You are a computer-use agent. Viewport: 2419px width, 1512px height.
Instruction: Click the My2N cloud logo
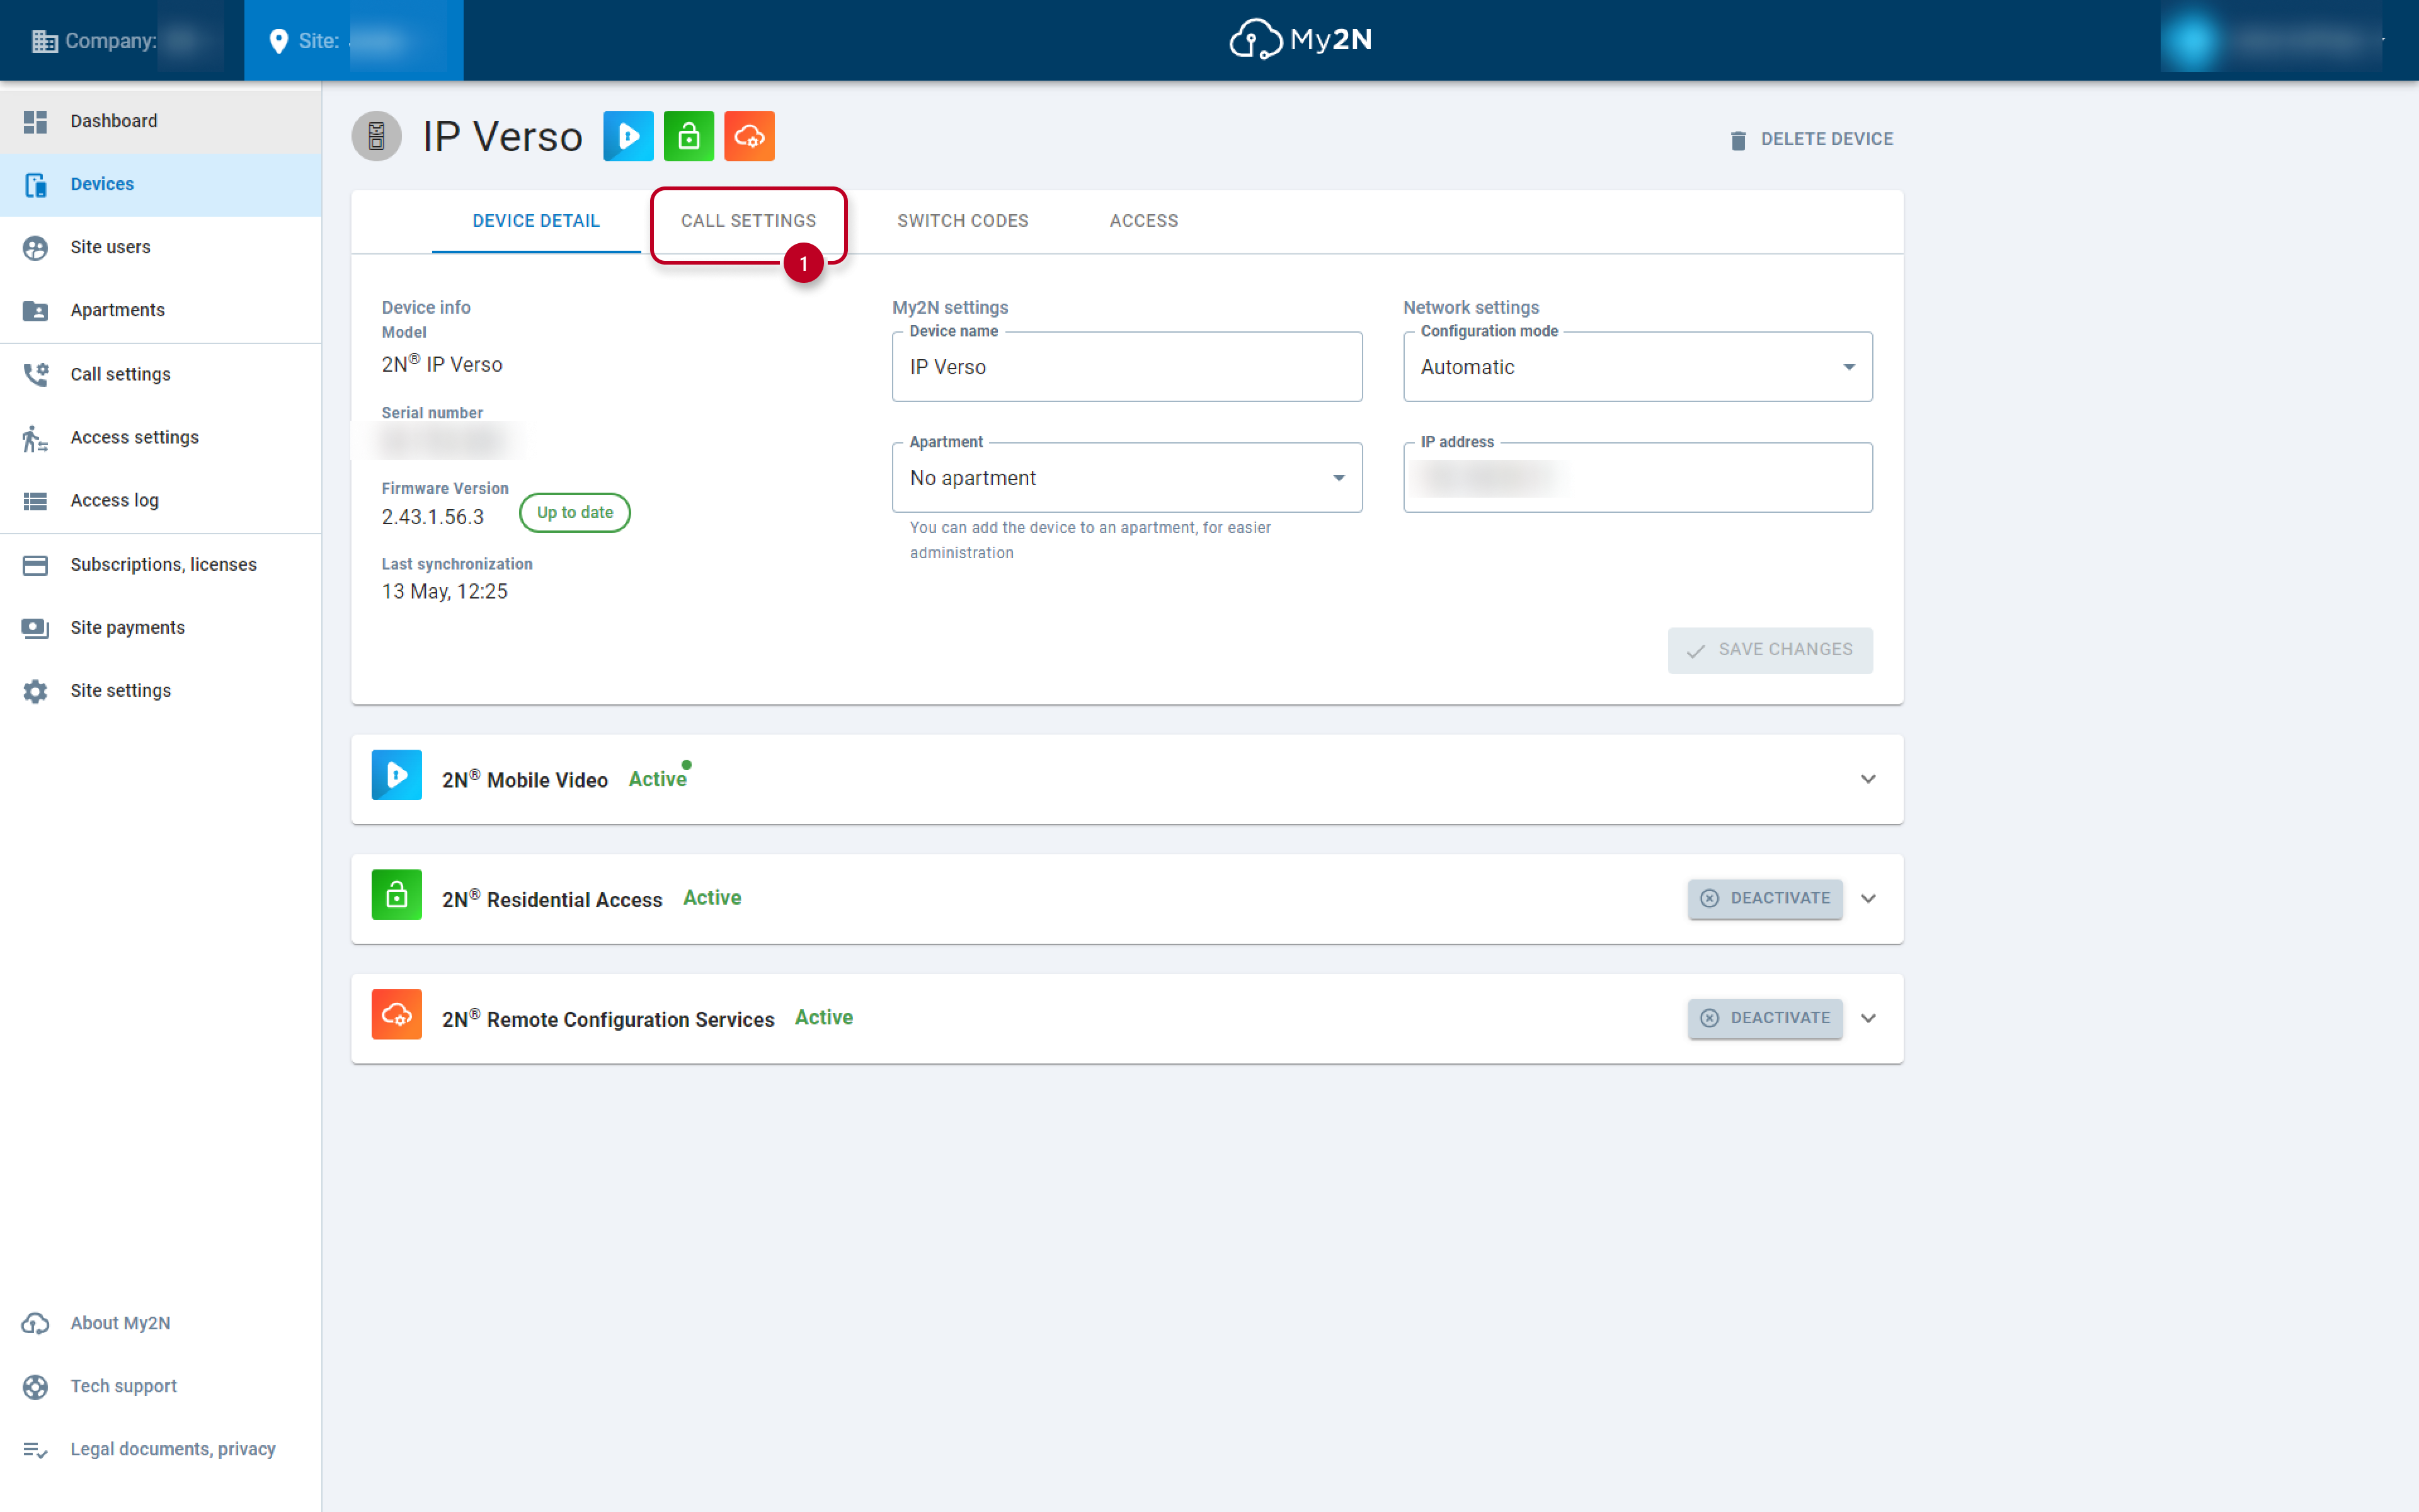click(1300, 39)
